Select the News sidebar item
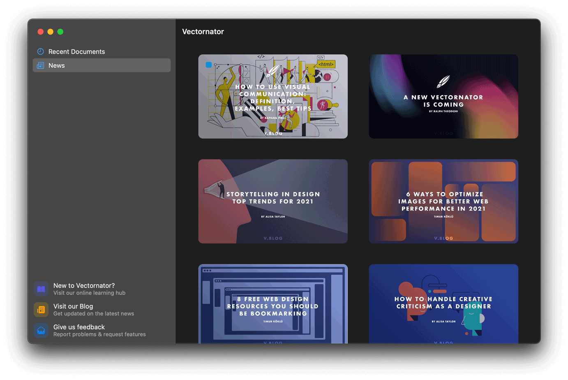Viewport: 568px width, 380px height. pyautogui.click(x=102, y=65)
